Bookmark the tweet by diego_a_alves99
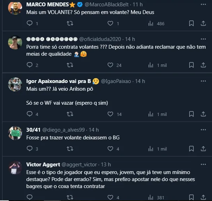 191,149
